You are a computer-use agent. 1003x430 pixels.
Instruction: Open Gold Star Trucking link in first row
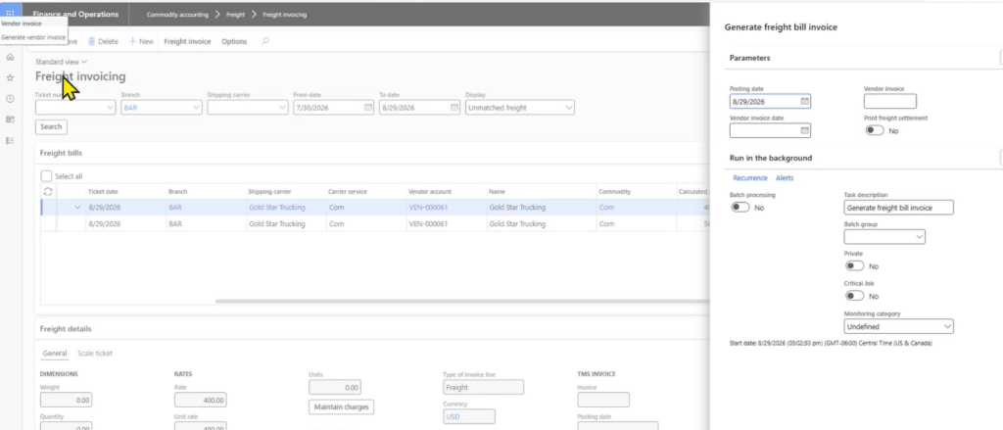coord(276,208)
